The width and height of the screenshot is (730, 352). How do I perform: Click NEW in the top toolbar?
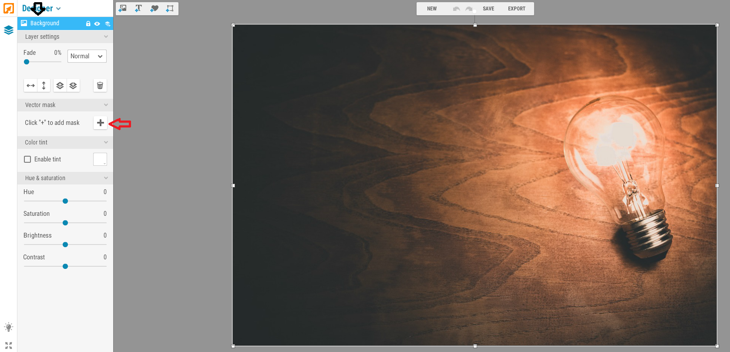[432, 9]
